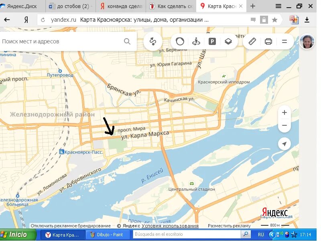This screenshot has height=241, width=321.
Task: Reload the current page
Action: coord(43,20)
